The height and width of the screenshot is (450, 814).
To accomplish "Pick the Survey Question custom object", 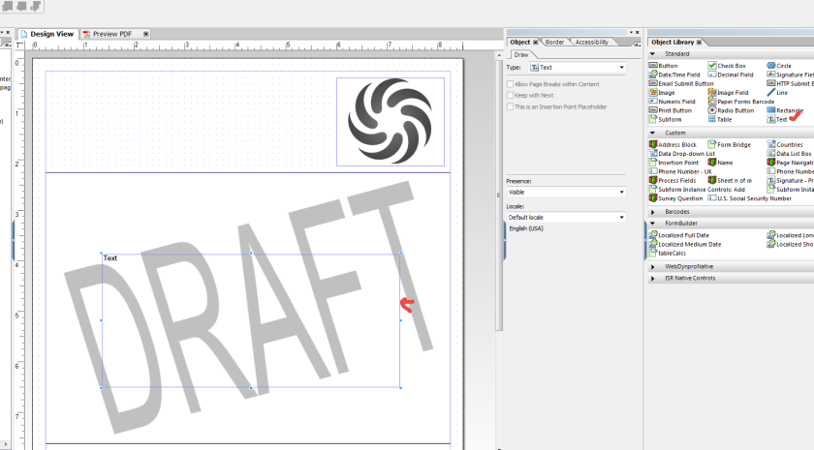I will point(680,198).
